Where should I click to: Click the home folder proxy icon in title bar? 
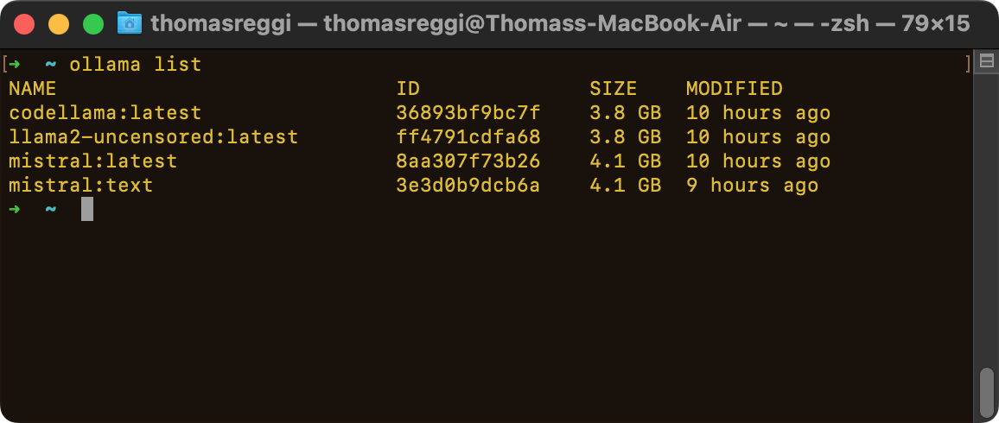[130, 24]
